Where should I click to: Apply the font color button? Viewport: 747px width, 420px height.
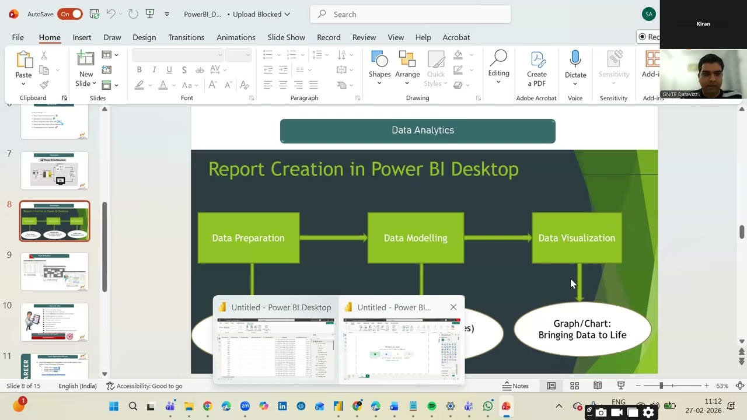(x=163, y=85)
